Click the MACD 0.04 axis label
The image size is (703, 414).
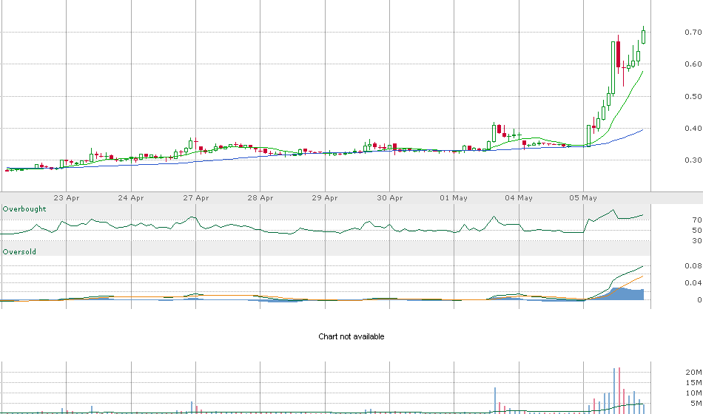click(x=693, y=282)
